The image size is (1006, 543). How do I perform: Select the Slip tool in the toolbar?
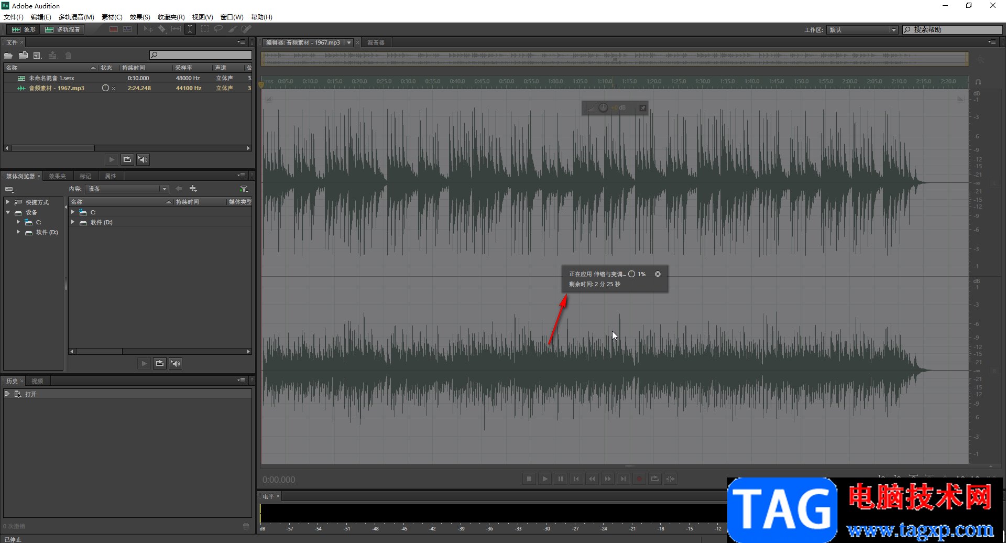click(176, 29)
